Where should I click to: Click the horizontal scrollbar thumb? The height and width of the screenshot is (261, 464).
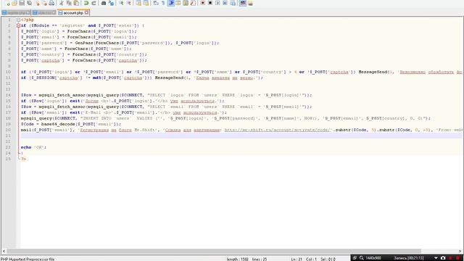214,252
